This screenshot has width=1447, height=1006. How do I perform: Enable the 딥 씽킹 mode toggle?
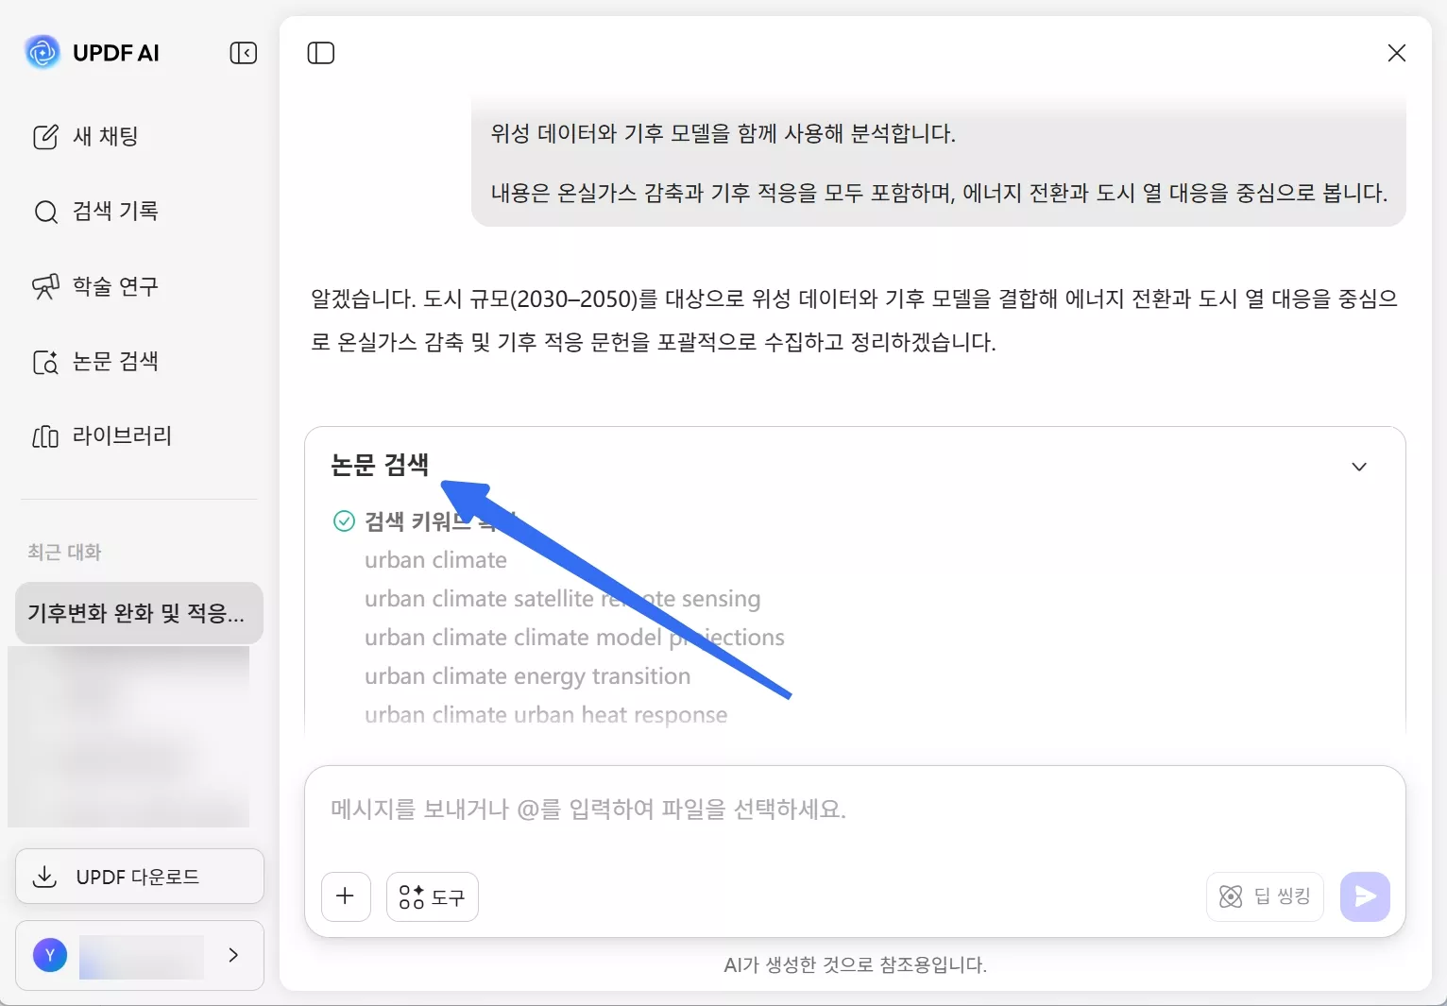[1265, 896]
